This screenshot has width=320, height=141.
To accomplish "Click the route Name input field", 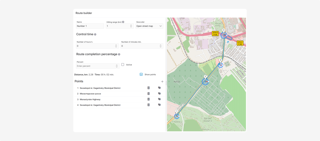I will (90, 26).
